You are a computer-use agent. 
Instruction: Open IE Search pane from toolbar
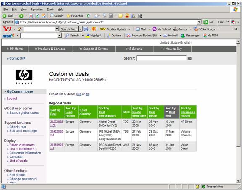(56, 16)
